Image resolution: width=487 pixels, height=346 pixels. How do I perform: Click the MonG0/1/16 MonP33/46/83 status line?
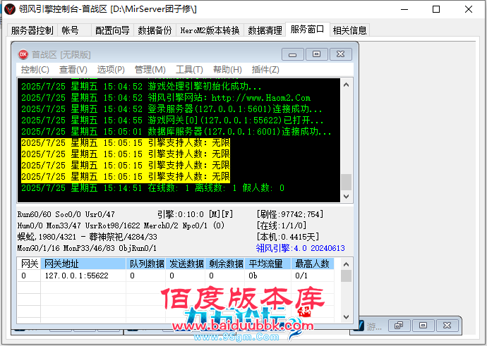(87, 248)
